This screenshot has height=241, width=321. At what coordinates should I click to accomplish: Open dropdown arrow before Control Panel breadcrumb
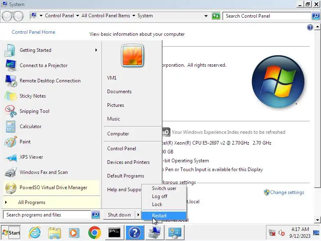point(41,16)
